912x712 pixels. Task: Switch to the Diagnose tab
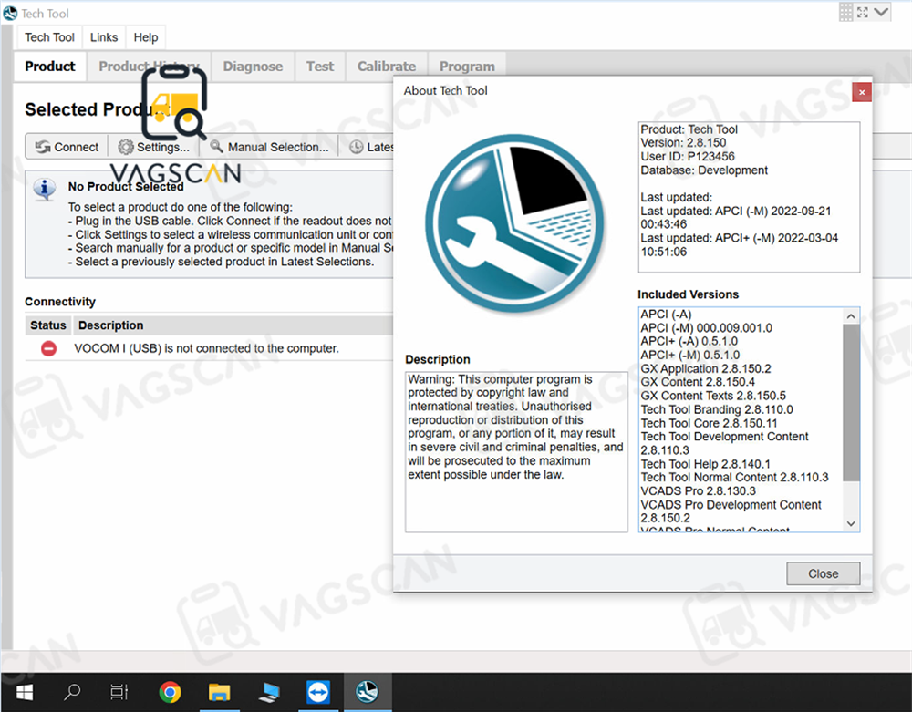pyautogui.click(x=253, y=67)
